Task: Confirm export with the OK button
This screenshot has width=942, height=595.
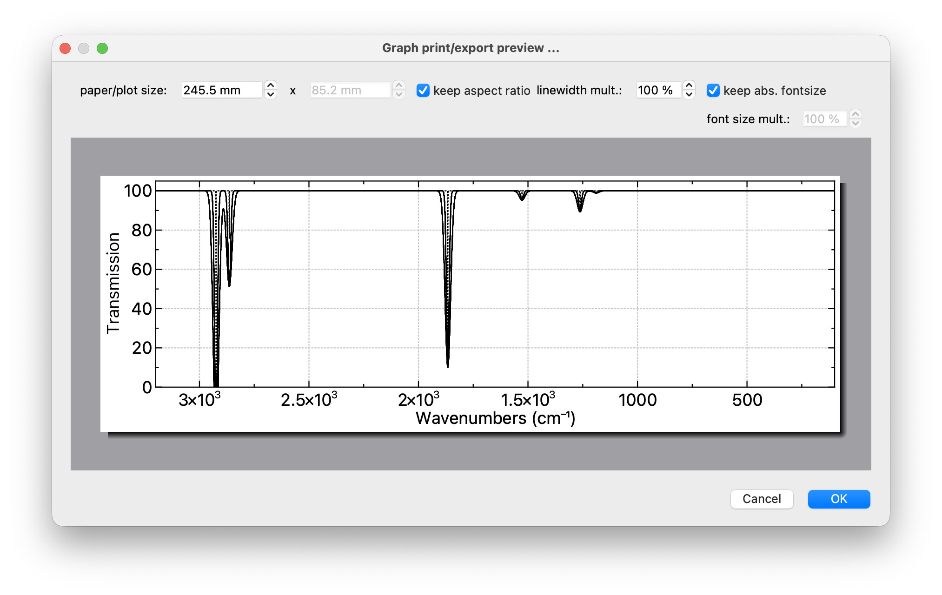Action: click(x=839, y=499)
